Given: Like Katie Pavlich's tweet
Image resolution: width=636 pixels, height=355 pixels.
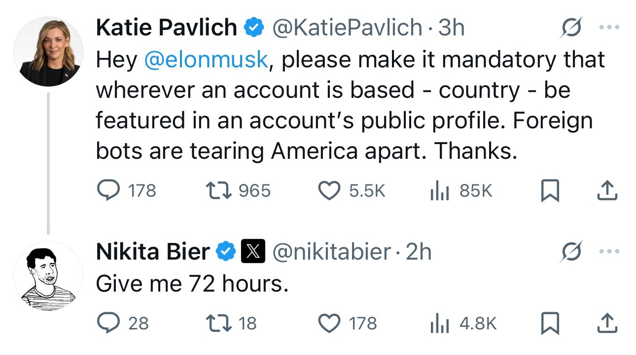Looking at the screenshot, I should point(330,190).
